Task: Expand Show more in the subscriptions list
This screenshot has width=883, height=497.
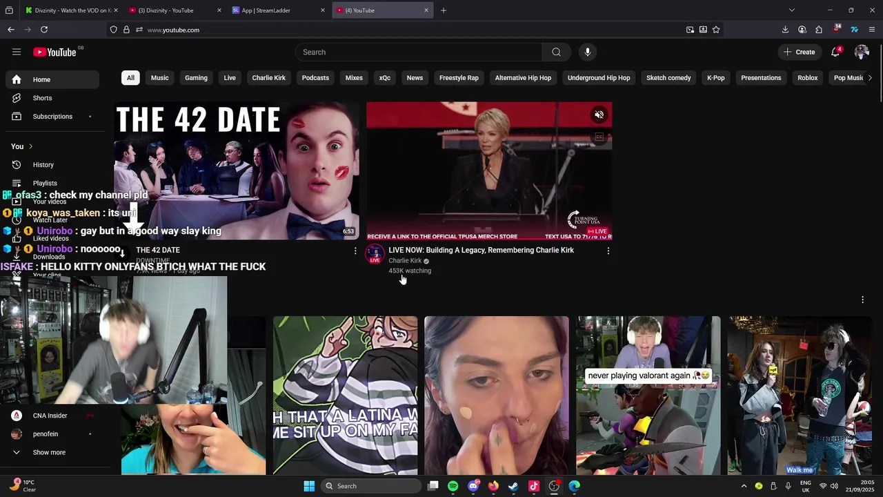Action: [52, 452]
